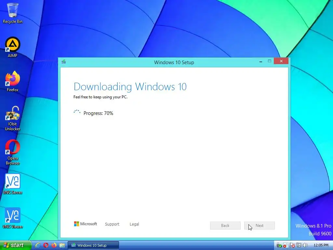Click the network connection tray icon
Image resolution: width=333 pixels, height=250 pixels.
[299, 245]
